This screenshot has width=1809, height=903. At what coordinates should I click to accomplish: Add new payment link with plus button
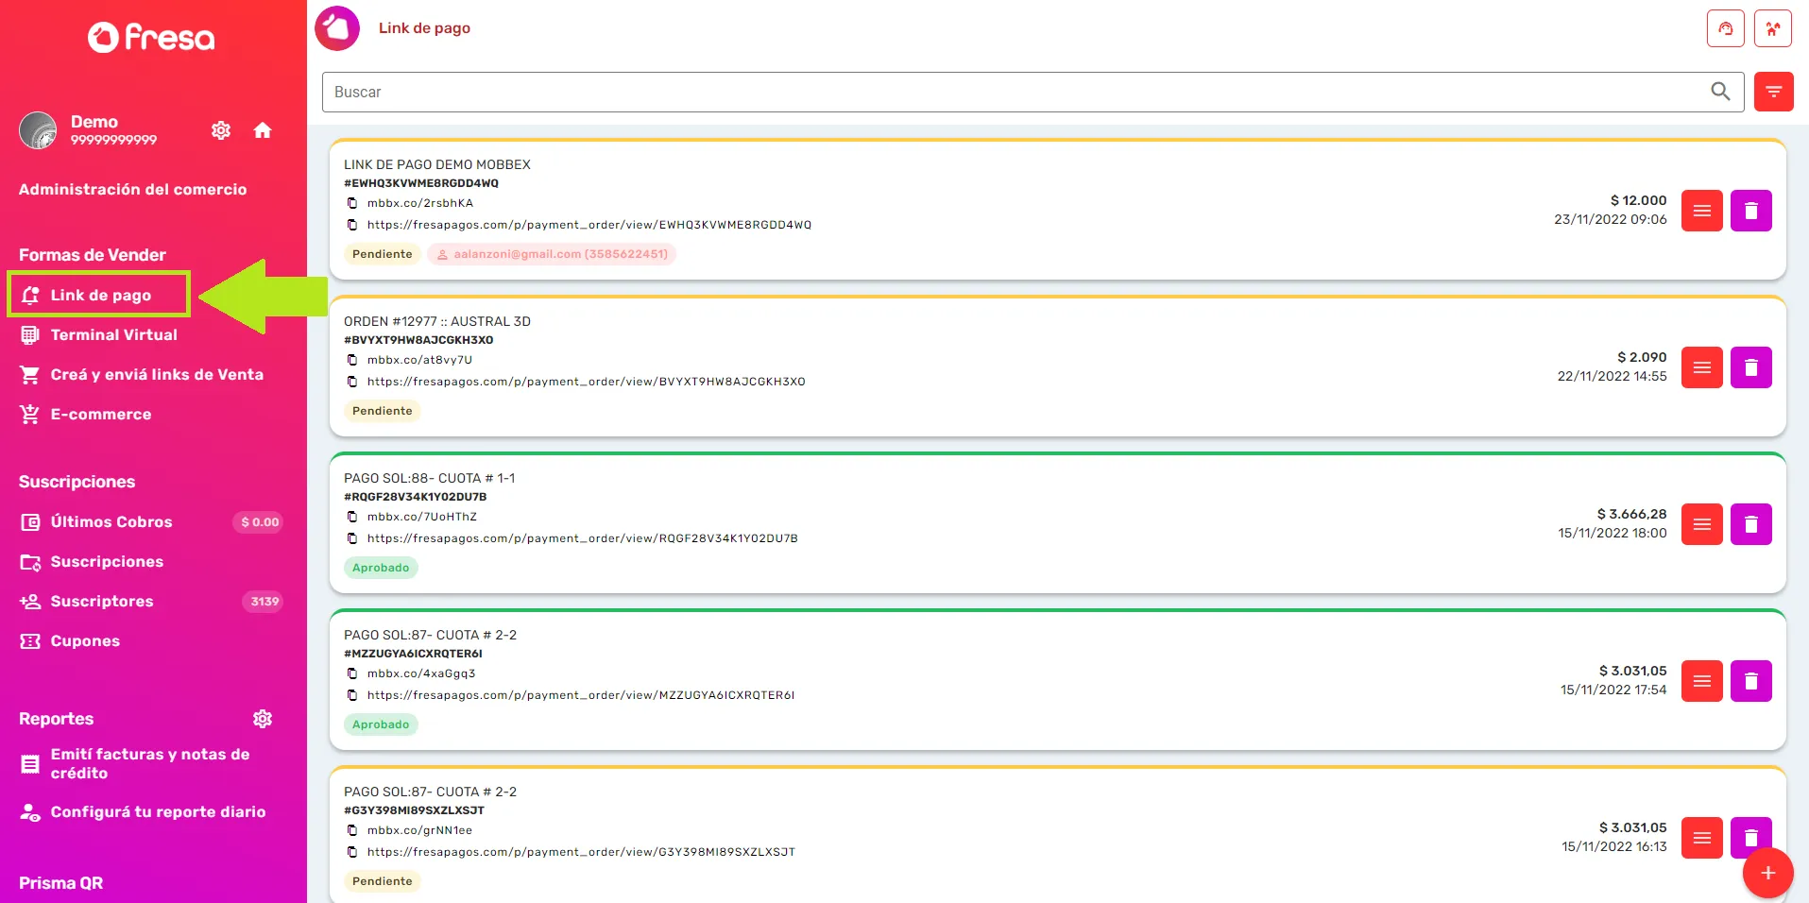pyautogui.click(x=1768, y=874)
